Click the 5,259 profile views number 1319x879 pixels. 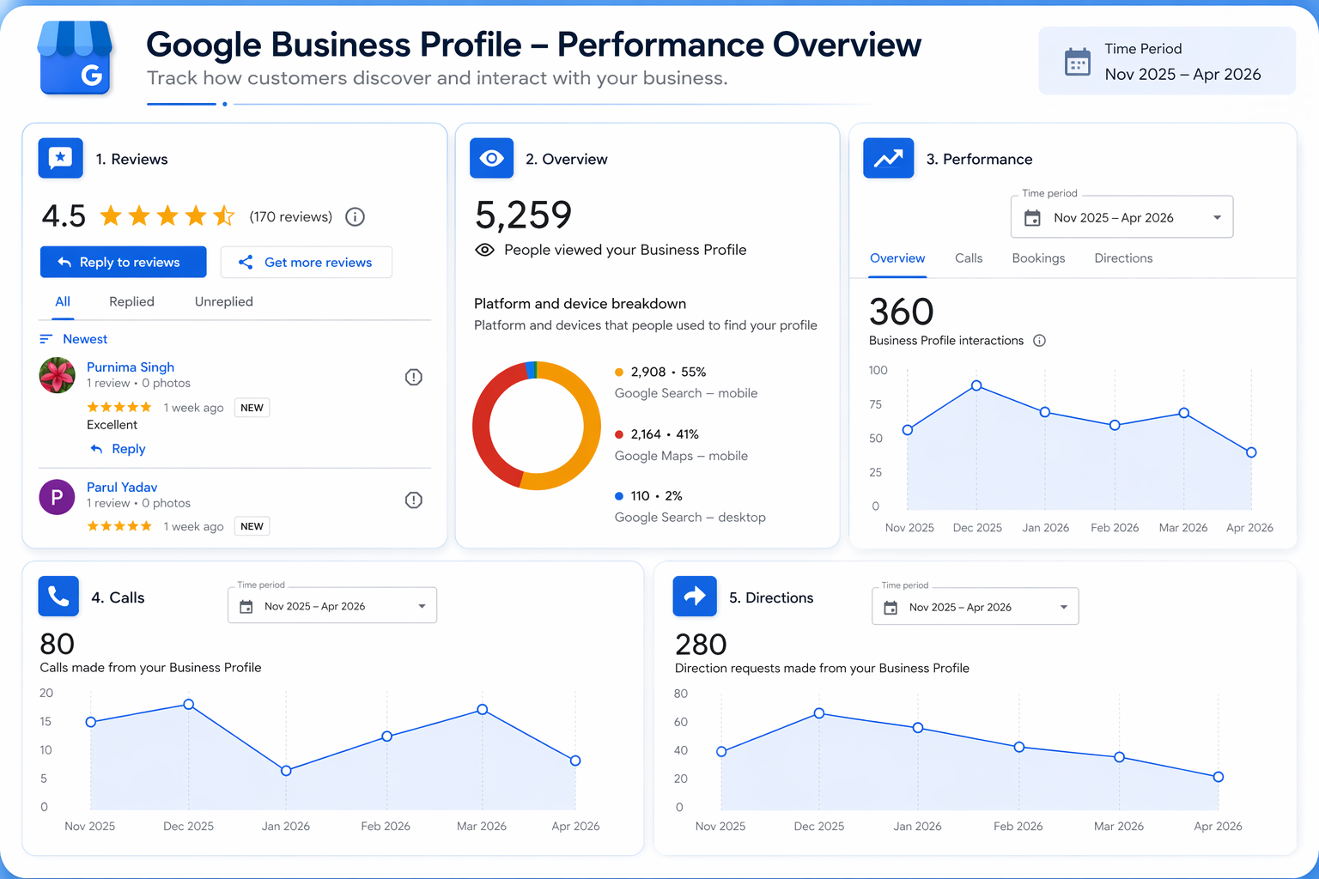click(523, 215)
